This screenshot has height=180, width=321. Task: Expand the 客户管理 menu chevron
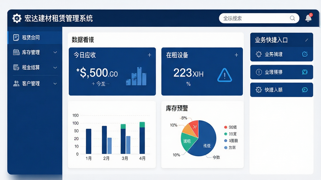coord(55,83)
